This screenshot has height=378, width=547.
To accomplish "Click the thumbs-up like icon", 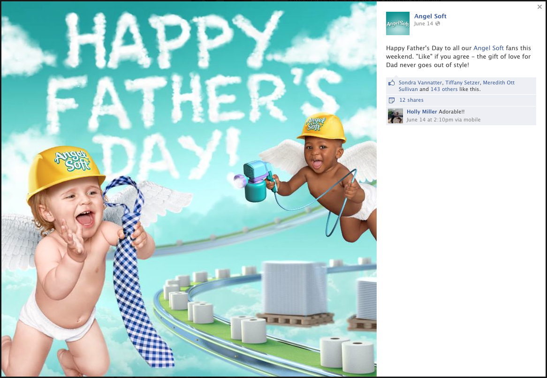I will (391, 83).
